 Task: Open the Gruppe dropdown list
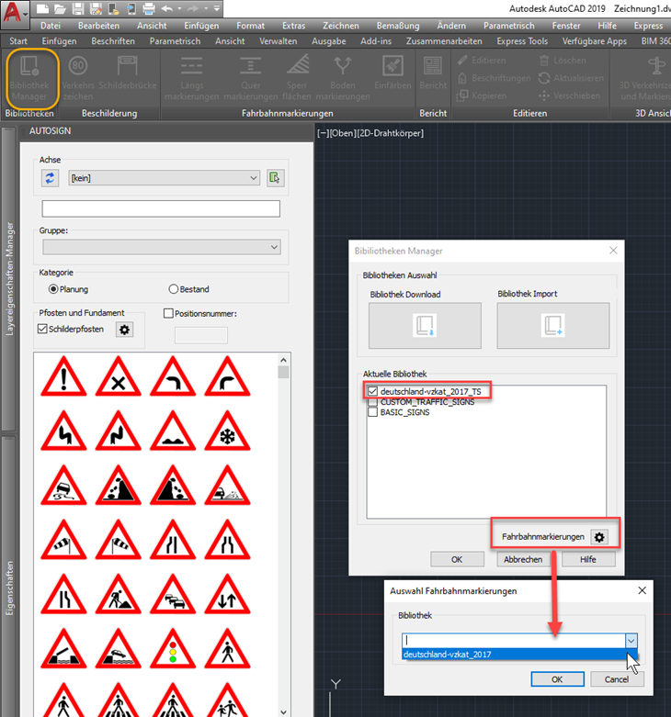pyautogui.click(x=274, y=247)
